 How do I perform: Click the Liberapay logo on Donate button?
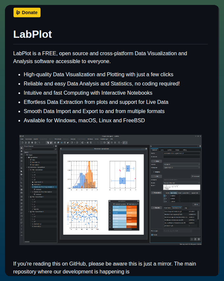(18, 12)
